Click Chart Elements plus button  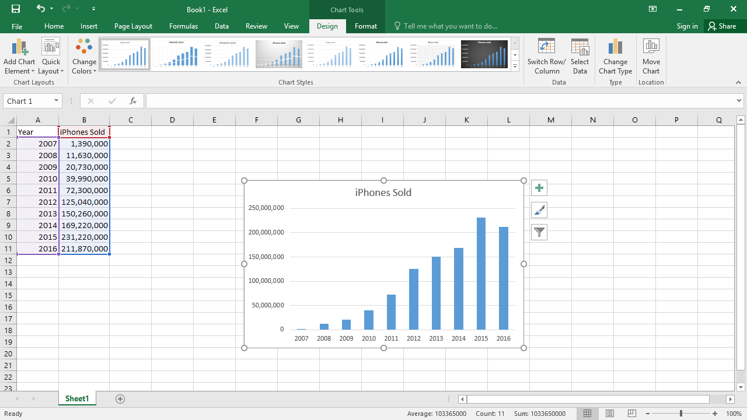point(539,188)
